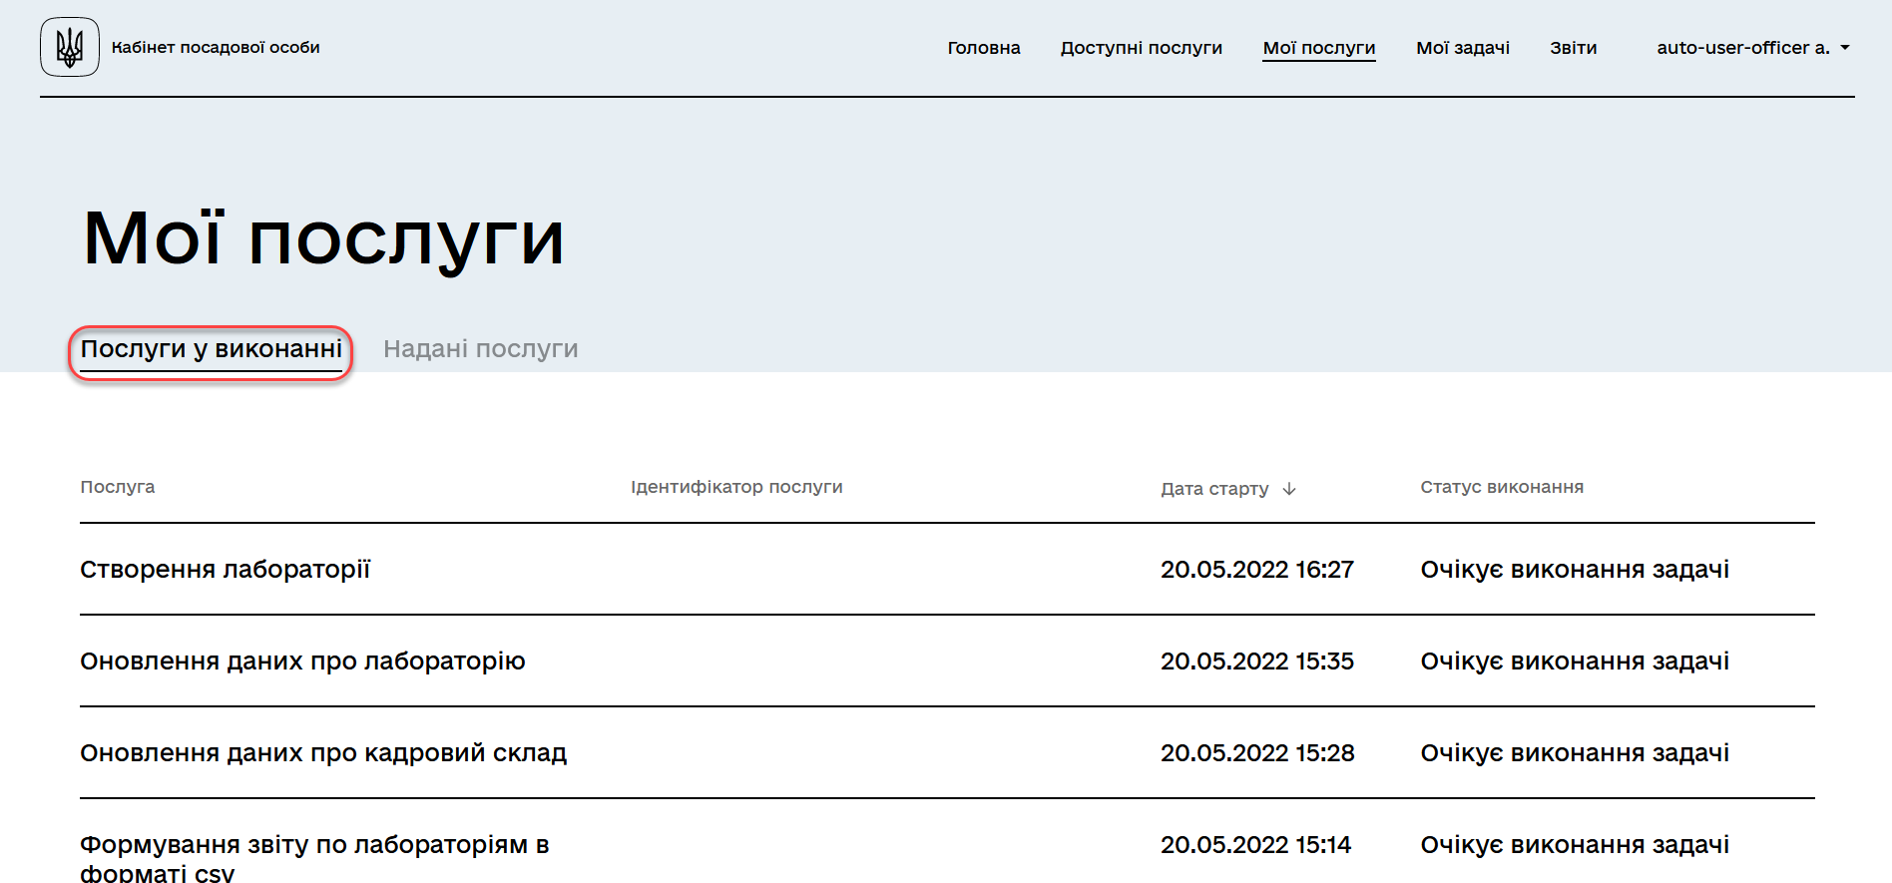Select Формування звіту по лабораторіям row

click(x=947, y=842)
